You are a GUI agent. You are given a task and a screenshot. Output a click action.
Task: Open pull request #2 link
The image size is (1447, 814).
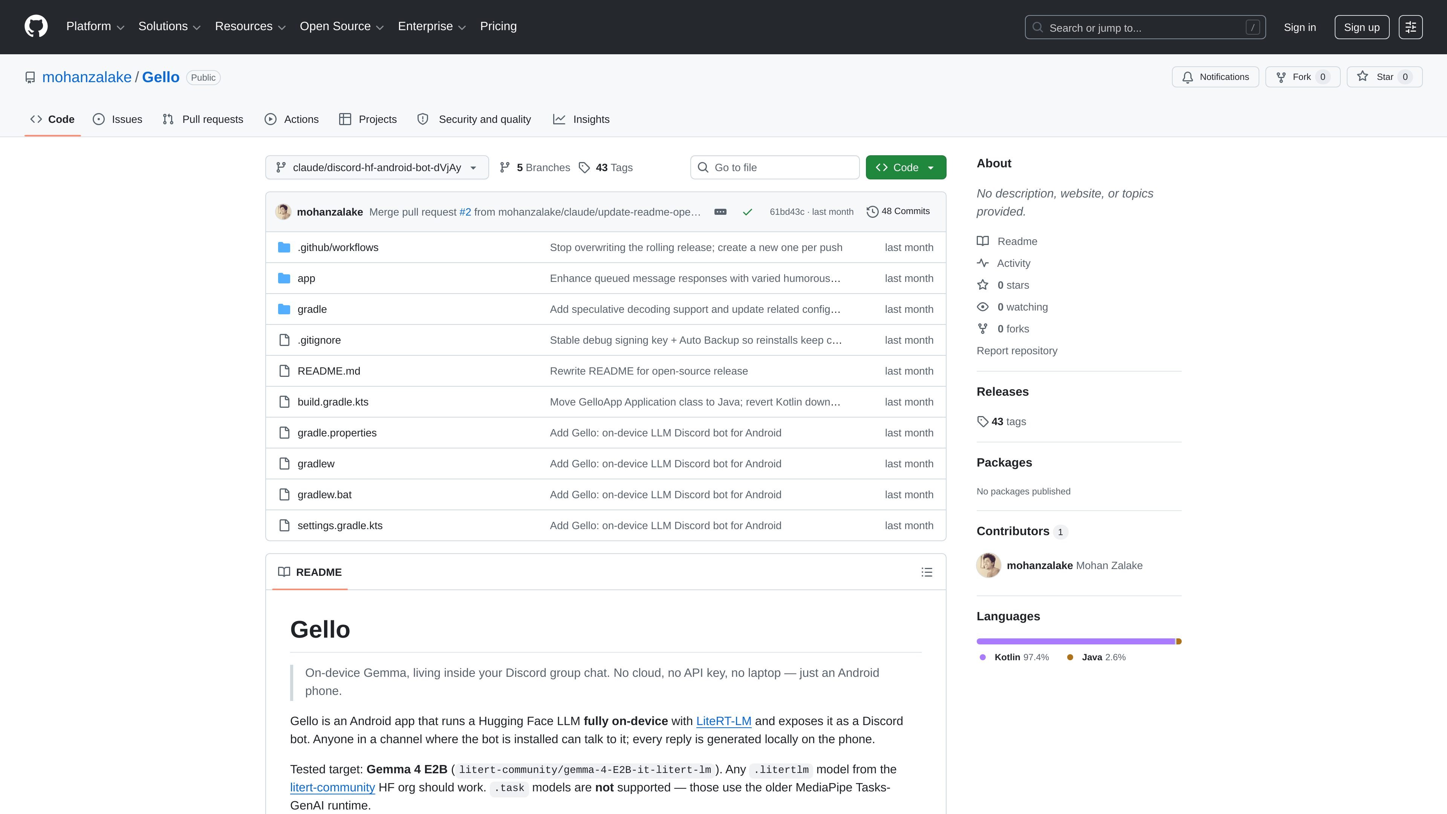click(x=465, y=212)
